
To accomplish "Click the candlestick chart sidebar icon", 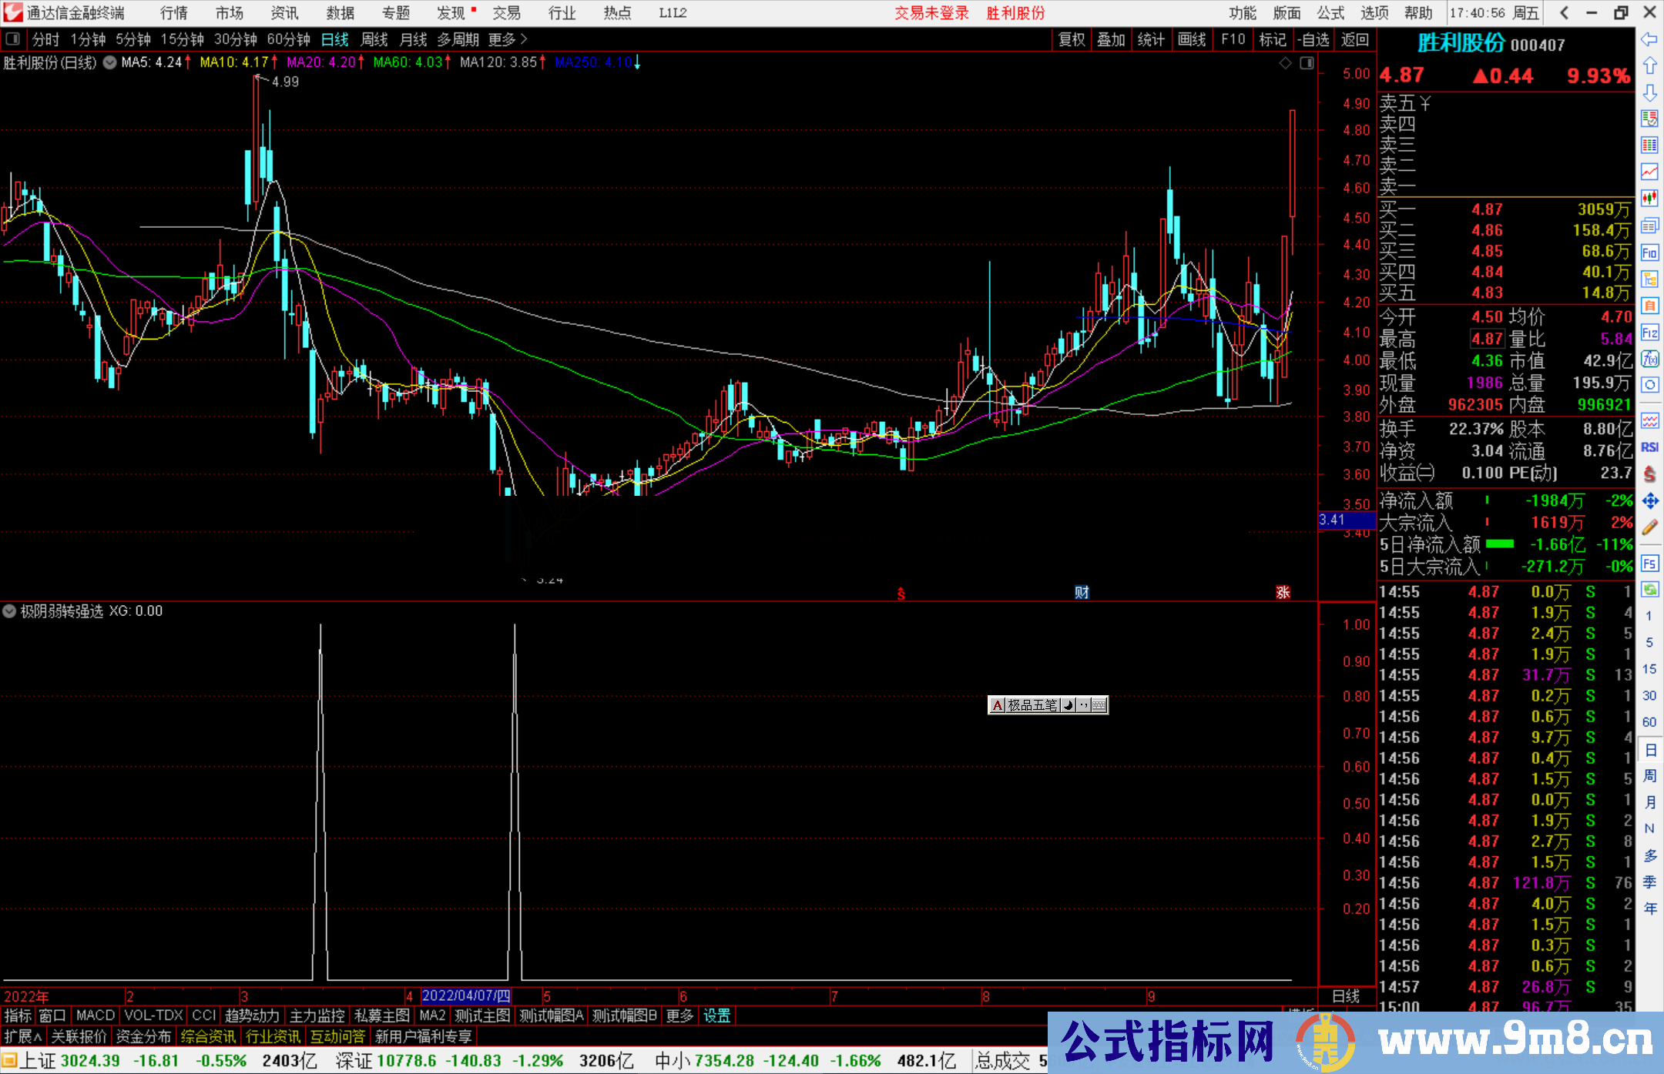I will 1649,199.
